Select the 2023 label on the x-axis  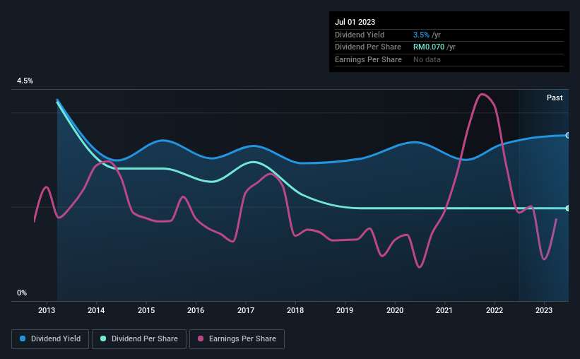[544, 310]
